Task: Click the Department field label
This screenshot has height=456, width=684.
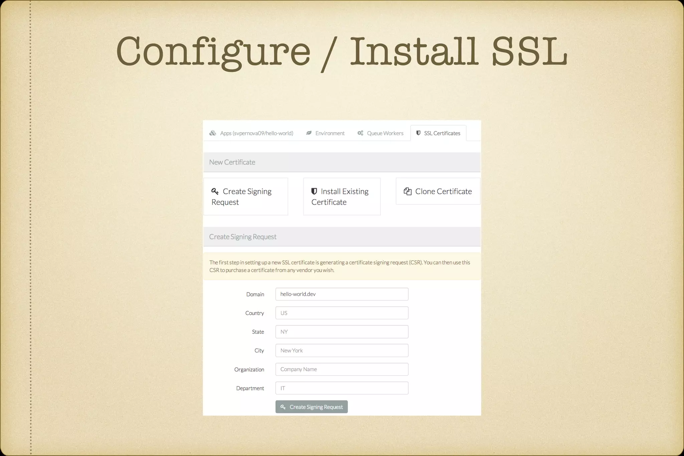Action: click(250, 388)
